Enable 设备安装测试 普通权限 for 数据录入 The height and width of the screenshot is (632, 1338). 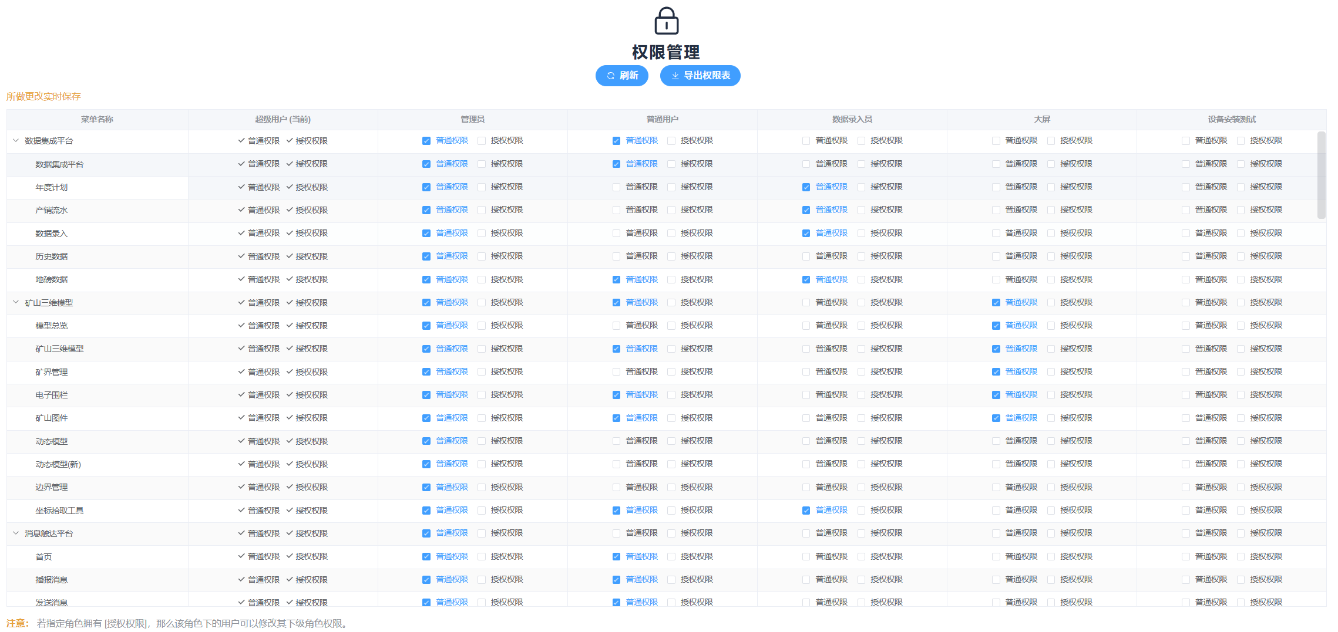point(1185,234)
